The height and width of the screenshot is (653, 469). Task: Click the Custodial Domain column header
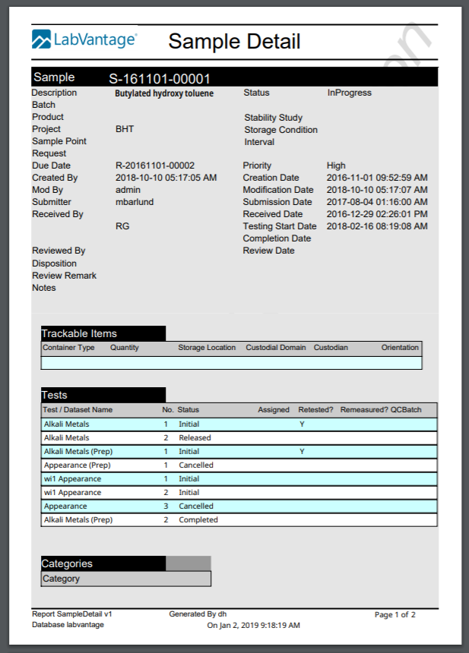276,347
